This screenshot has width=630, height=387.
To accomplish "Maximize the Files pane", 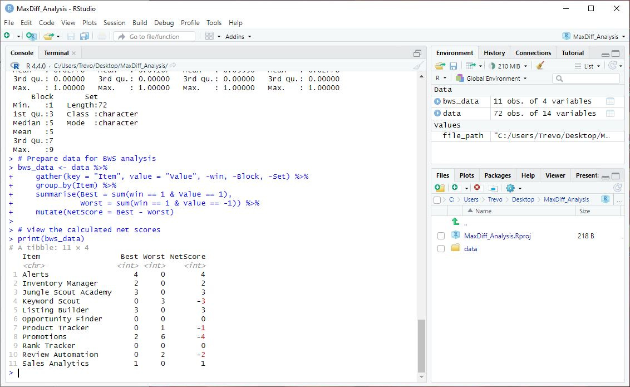I will pos(616,176).
